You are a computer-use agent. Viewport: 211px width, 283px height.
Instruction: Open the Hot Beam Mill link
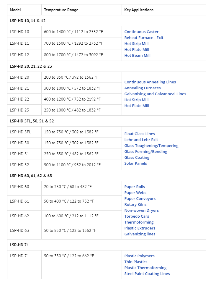137,56
